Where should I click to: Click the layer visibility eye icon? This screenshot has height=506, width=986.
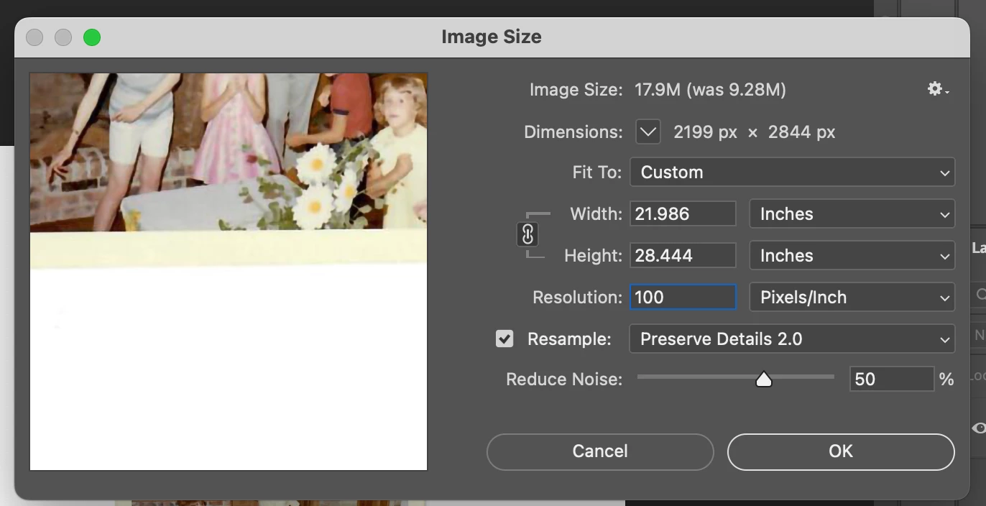coord(978,428)
